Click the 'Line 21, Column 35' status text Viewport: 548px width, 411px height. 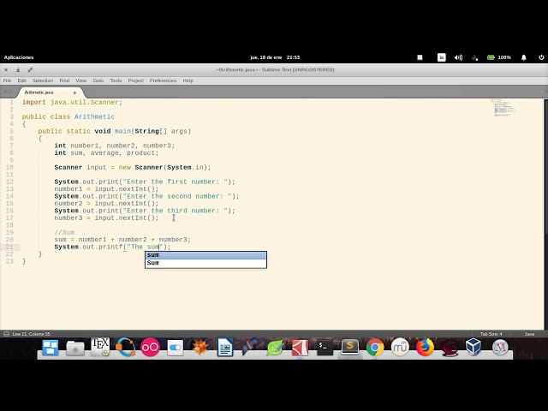pos(31,334)
